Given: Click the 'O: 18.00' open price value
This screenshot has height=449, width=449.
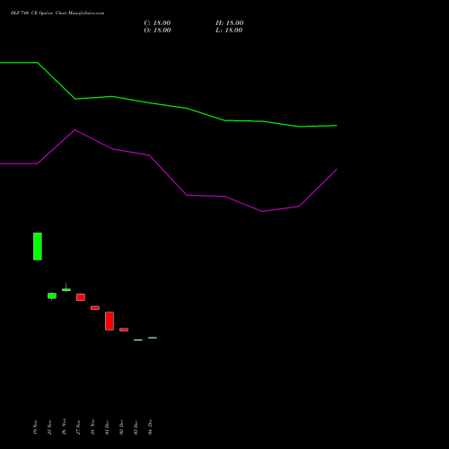Looking at the screenshot, I should tap(157, 31).
